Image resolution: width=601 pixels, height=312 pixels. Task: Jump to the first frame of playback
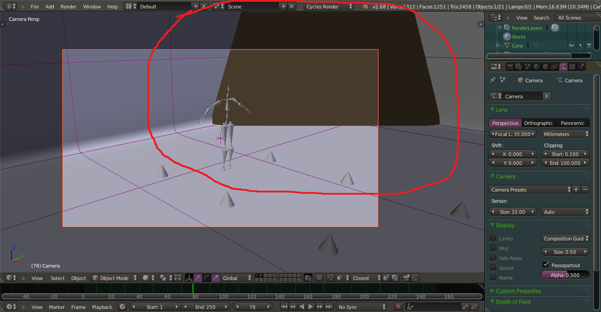pos(284,307)
